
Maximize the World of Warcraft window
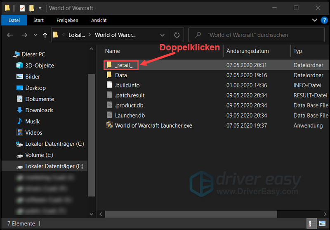pos(296,8)
